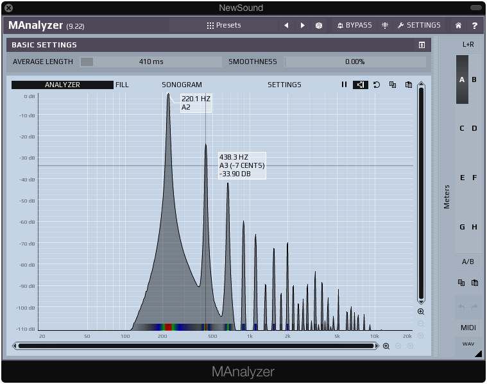Image resolution: width=487 pixels, height=384 pixels.
Task: Open the analyzer SETTINGS tab
Action: tap(284, 85)
